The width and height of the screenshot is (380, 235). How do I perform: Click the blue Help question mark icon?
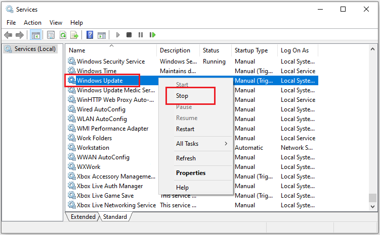click(90, 35)
